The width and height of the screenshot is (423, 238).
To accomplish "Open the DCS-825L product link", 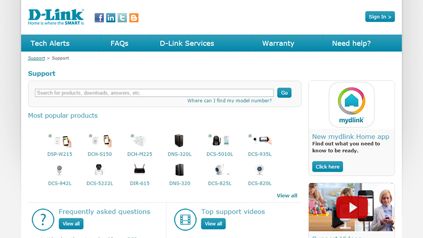I will click(x=219, y=183).
